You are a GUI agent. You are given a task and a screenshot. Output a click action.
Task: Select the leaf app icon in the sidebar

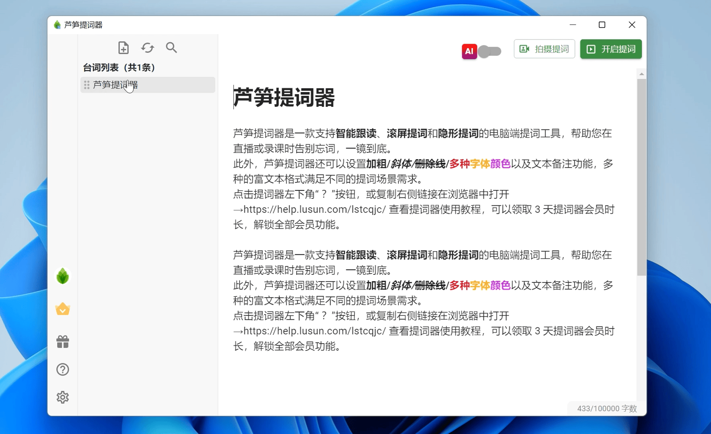pyautogui.click(x=62, y=276)
